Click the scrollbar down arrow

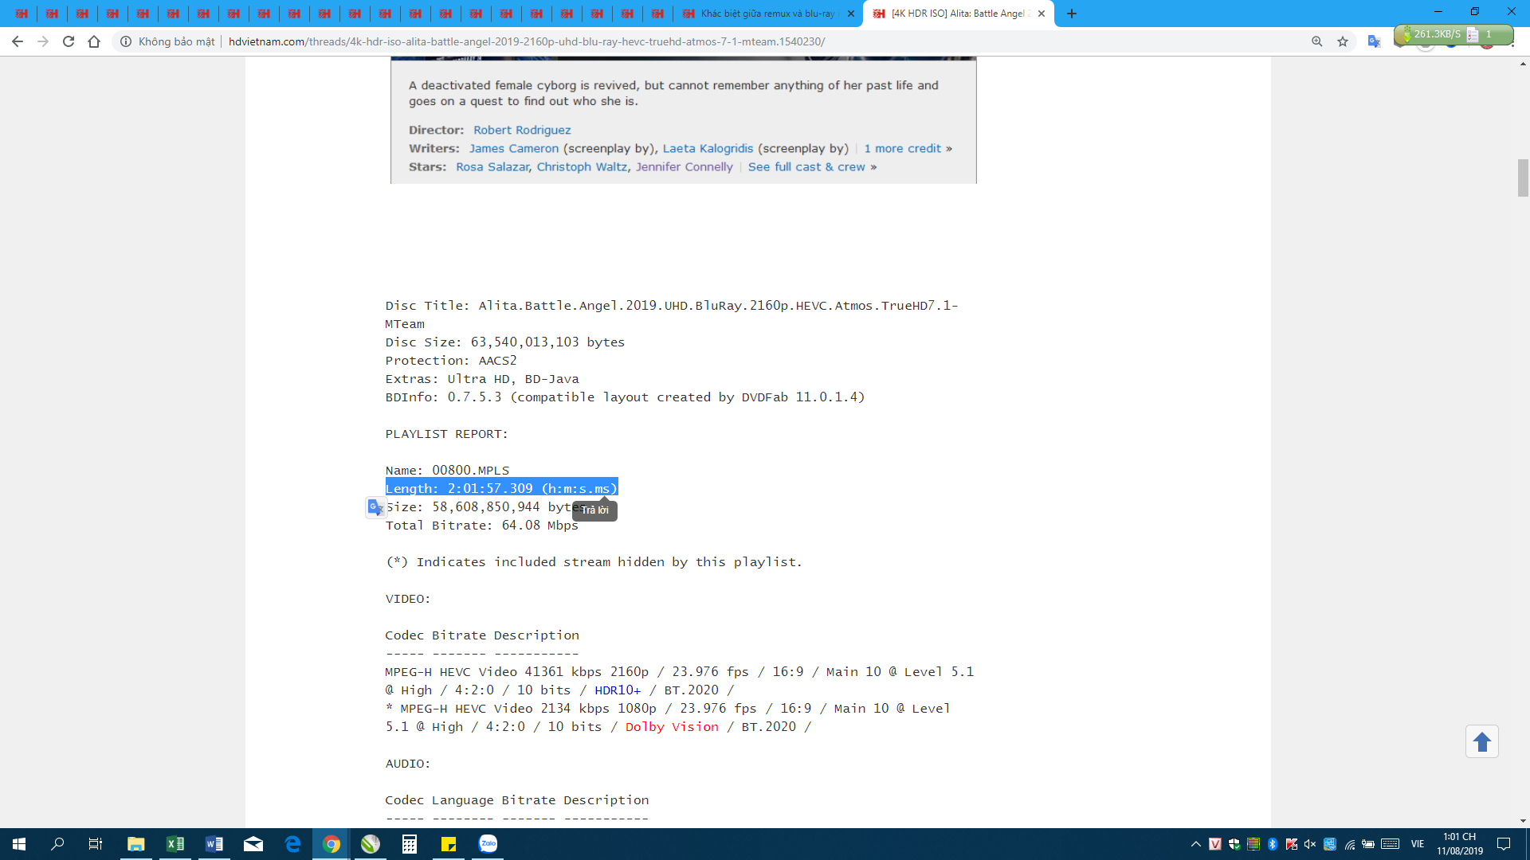[1523, 821]
